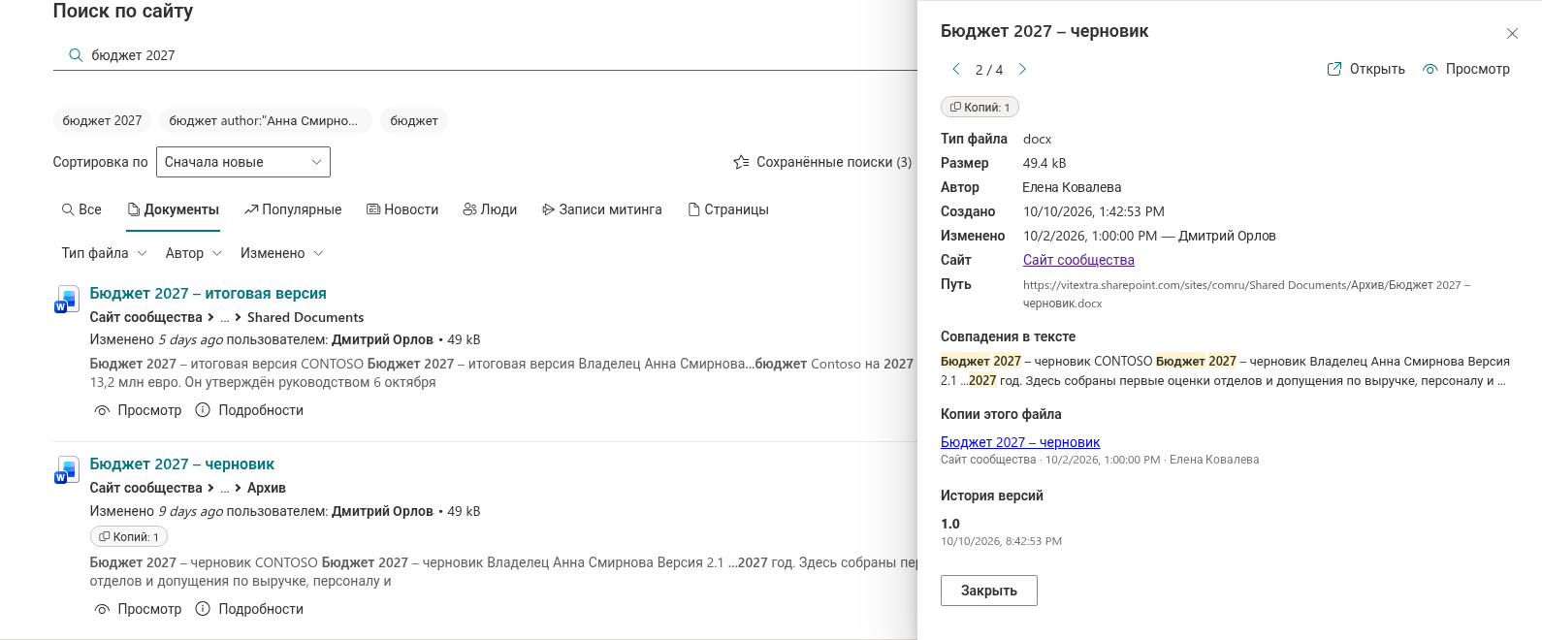Switch to the Новости tab
Image resolution: width=1542 pixels, height=640 pixels.
point(402,209)
